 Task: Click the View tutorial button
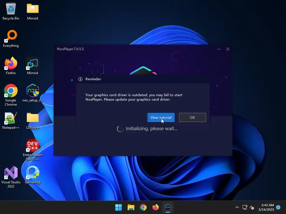click(161, 117)
